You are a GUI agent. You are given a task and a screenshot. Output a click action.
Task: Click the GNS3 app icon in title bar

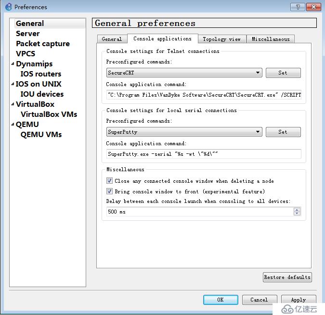9,7
